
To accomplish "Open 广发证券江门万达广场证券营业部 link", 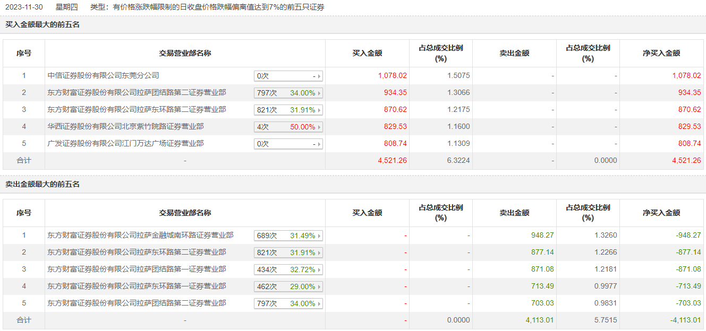I will tap(125, 144).
